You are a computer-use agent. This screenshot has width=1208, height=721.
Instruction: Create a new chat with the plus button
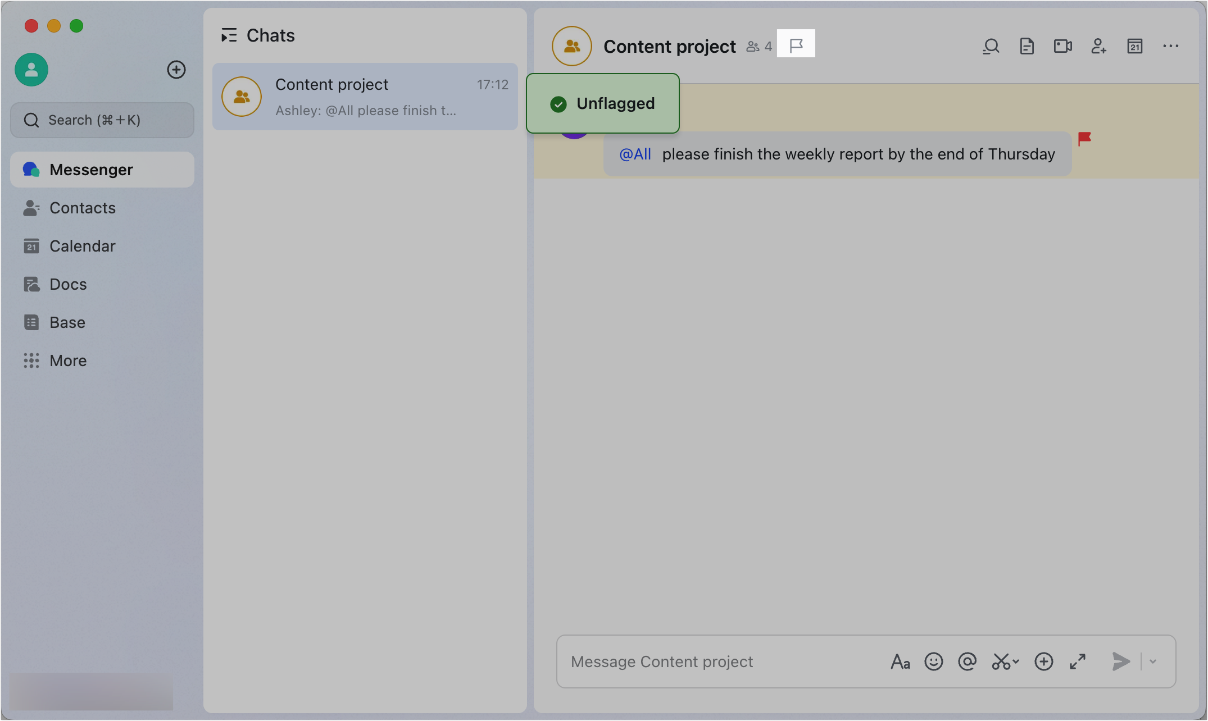(176, 70)
